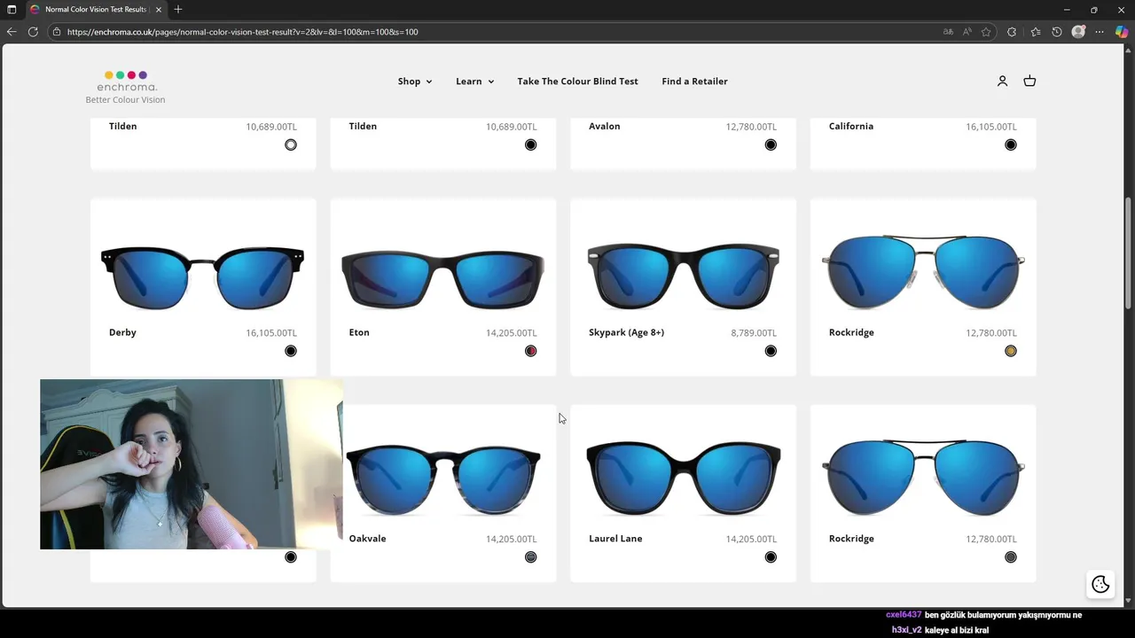This screenshot has height=638, width=1135.
Task: Launch the Copilot sidebar icon
Action: click(1121, 32)
